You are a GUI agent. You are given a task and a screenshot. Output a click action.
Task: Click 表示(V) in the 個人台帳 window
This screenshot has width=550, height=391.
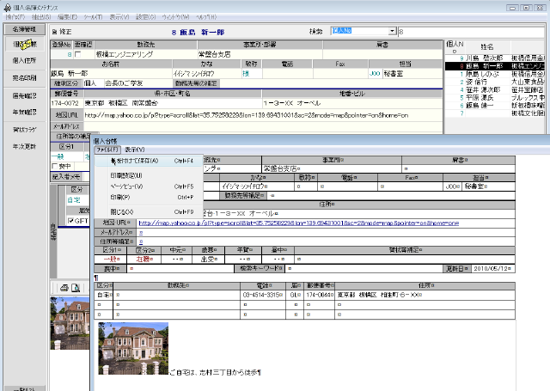pos(135,150)
